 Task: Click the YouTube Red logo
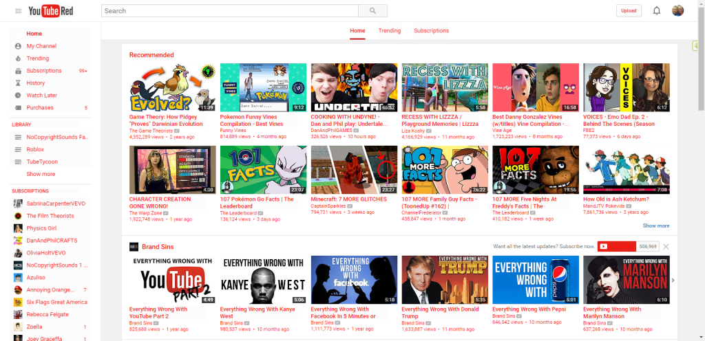point(51,11)
